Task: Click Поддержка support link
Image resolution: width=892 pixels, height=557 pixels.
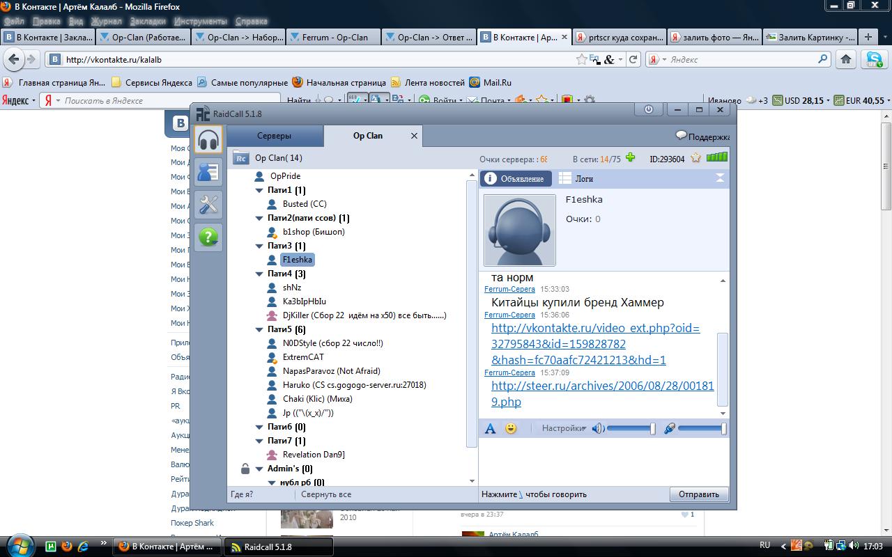Action: [703, 136]
